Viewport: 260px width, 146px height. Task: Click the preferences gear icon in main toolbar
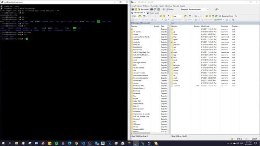pyautogui.click(x=163, y=9)
